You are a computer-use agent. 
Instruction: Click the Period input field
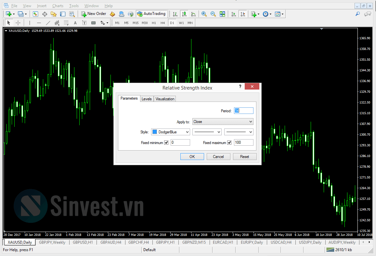tap(244, 111)
